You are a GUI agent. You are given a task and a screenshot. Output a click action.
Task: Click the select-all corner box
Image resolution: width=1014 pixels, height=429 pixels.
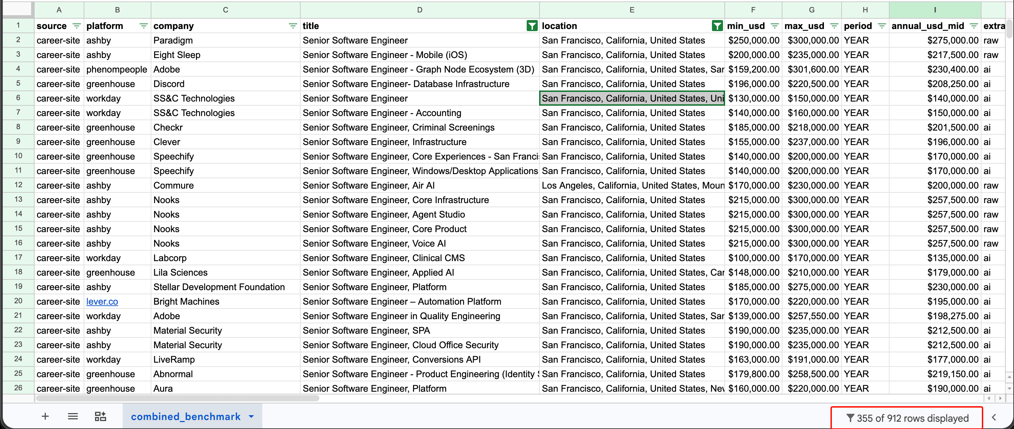tap(18, 10)
